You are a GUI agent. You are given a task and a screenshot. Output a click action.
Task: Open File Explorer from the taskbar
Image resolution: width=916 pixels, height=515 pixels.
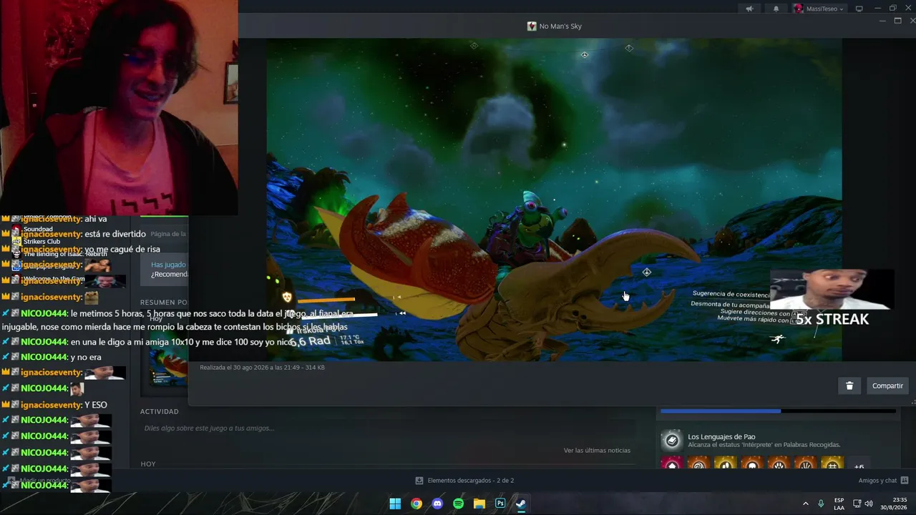point(479,504)
